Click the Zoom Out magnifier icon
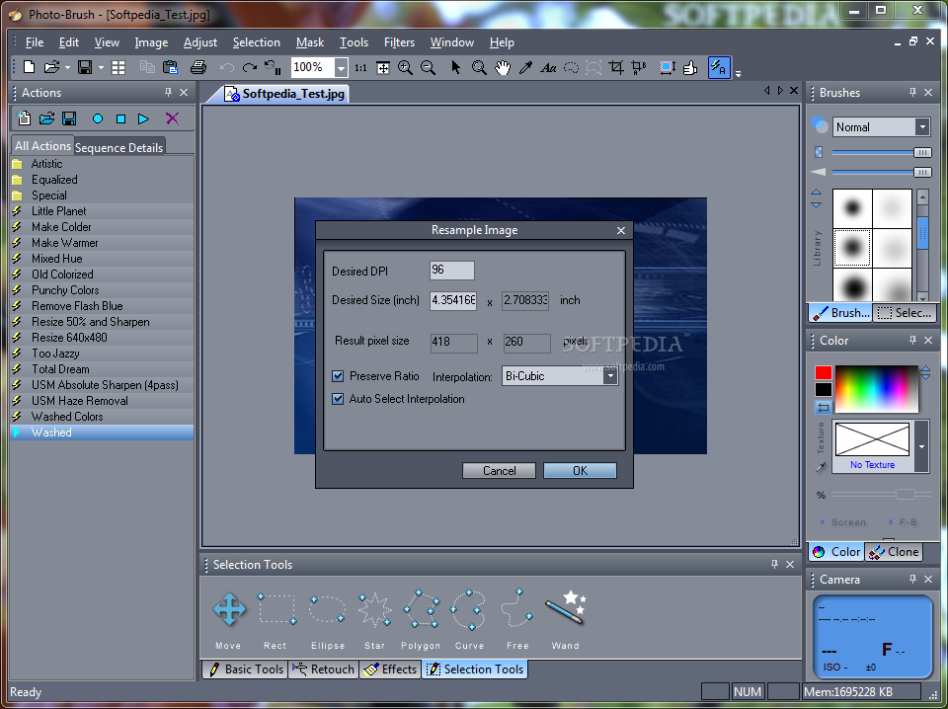The height and width of the screenshot is (709, 948). 428,67
